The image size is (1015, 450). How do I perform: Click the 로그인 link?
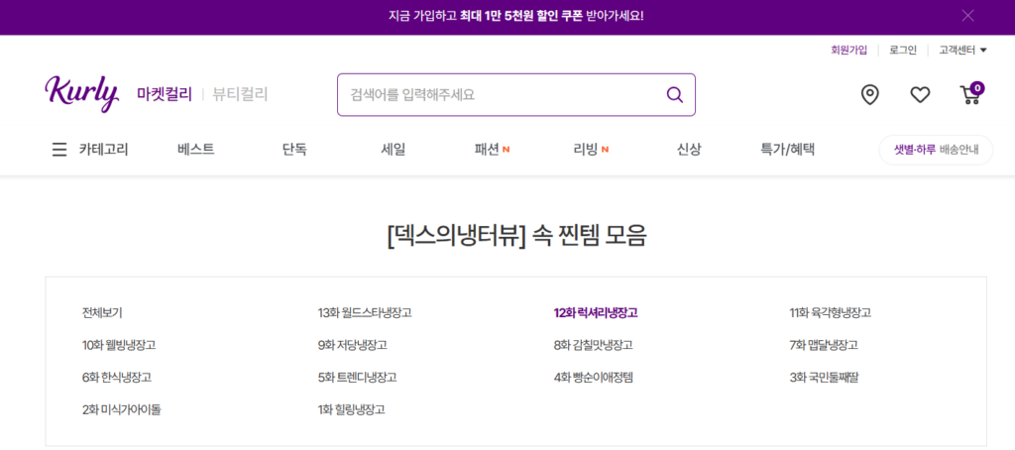coord(902,51)
